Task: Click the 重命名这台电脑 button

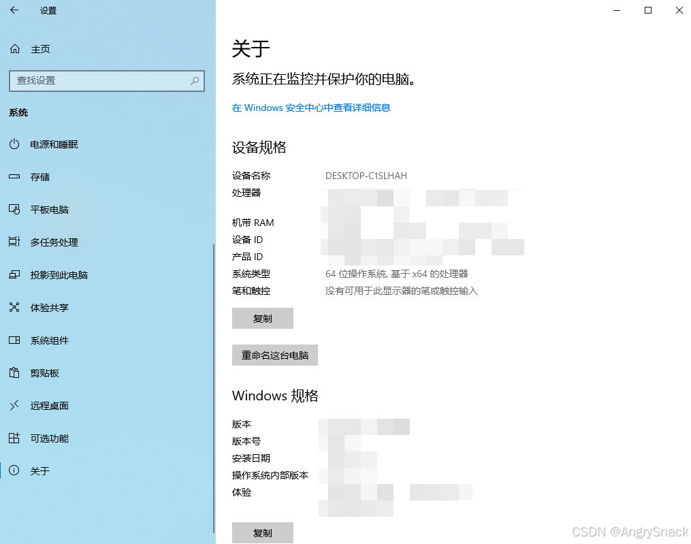Action: pos(275,355)
